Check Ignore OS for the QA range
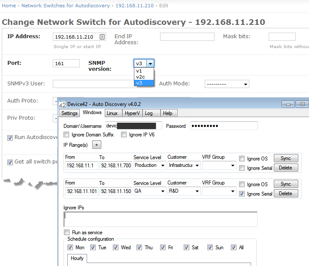309x266 pixels. point(242,184)
